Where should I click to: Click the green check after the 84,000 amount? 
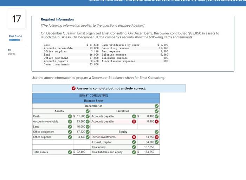156,142
